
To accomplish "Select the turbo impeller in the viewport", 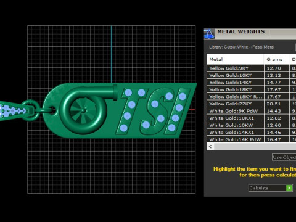I will coord(83,111).
